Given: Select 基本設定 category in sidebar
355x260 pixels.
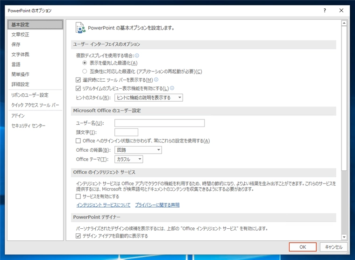Looking at the screenshot, I should 35,24.
